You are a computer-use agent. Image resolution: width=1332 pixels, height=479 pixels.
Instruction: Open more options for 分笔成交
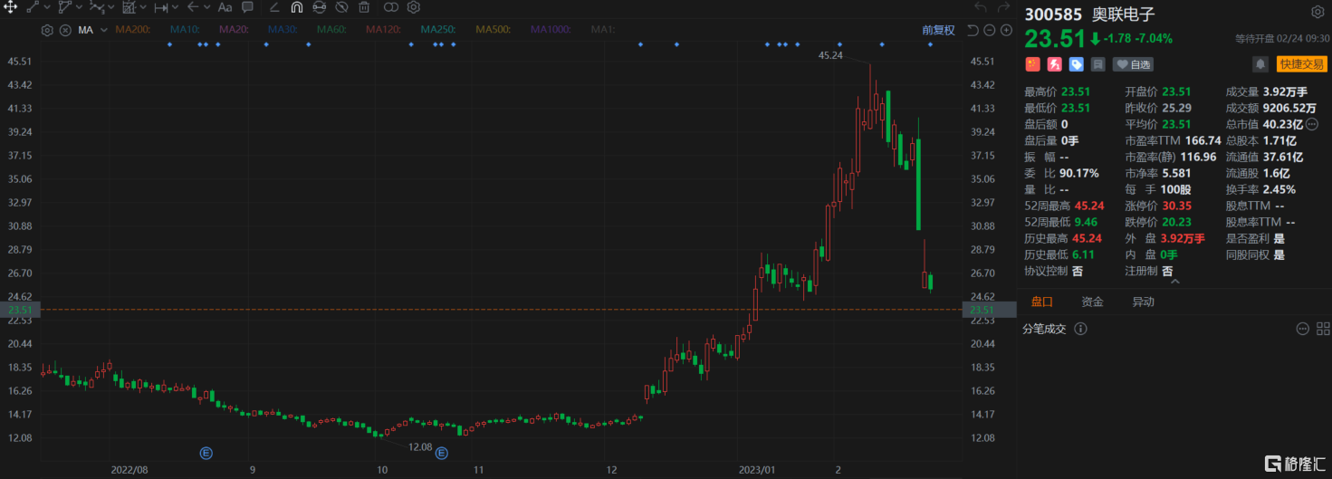click(1302, 329)
